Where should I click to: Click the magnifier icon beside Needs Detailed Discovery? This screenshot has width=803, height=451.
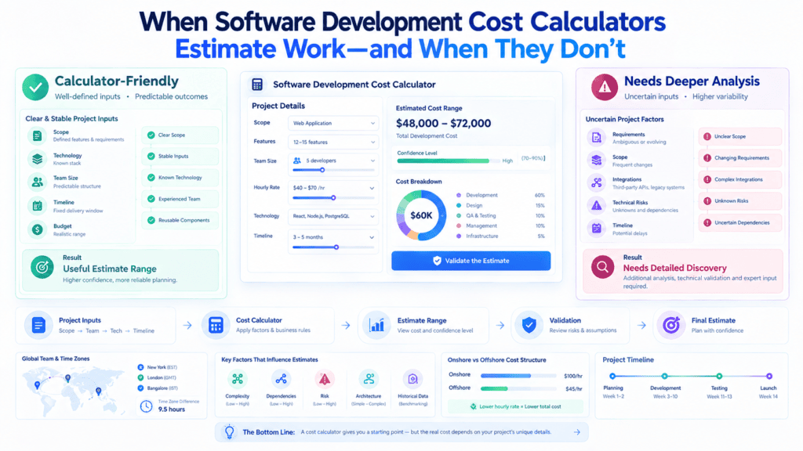coord(602,267)
